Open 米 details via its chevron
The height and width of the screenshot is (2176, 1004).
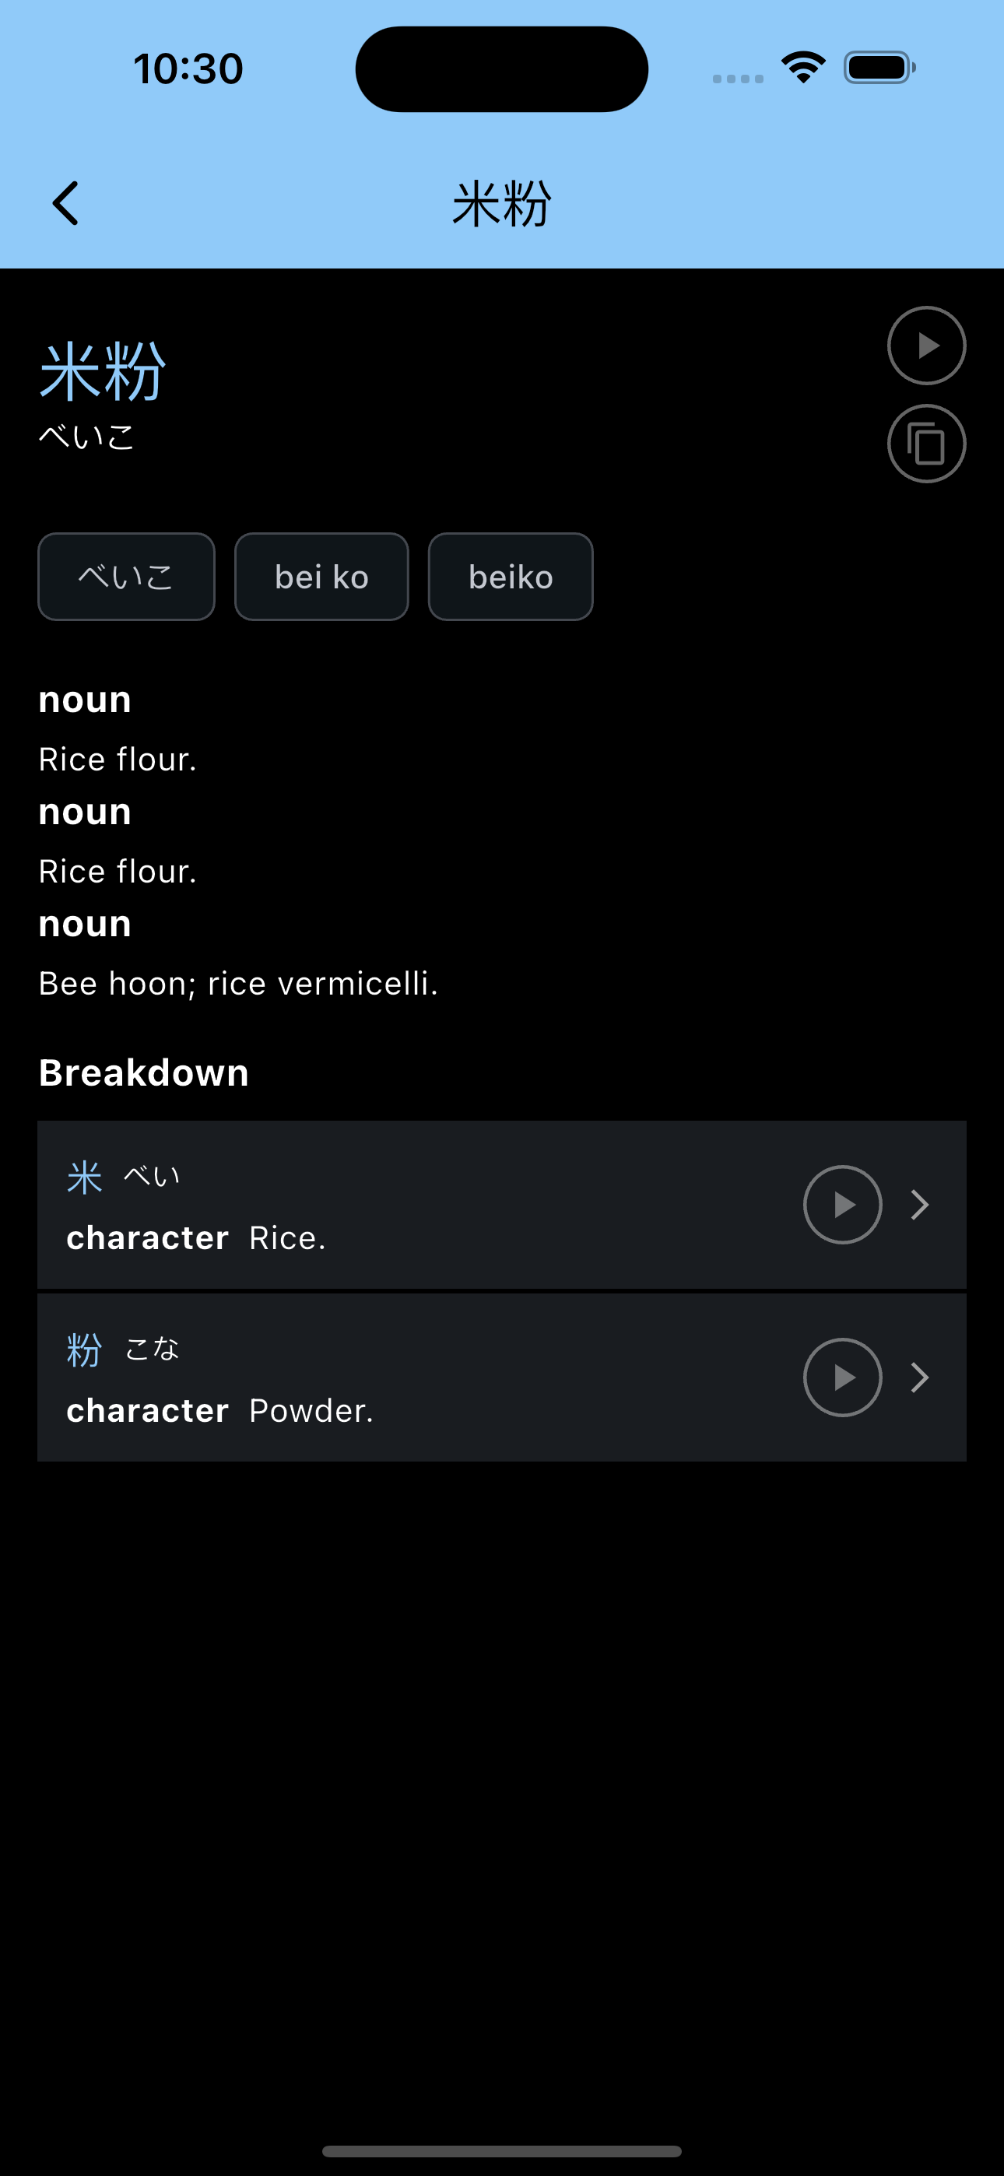[x=920, y=1205]
